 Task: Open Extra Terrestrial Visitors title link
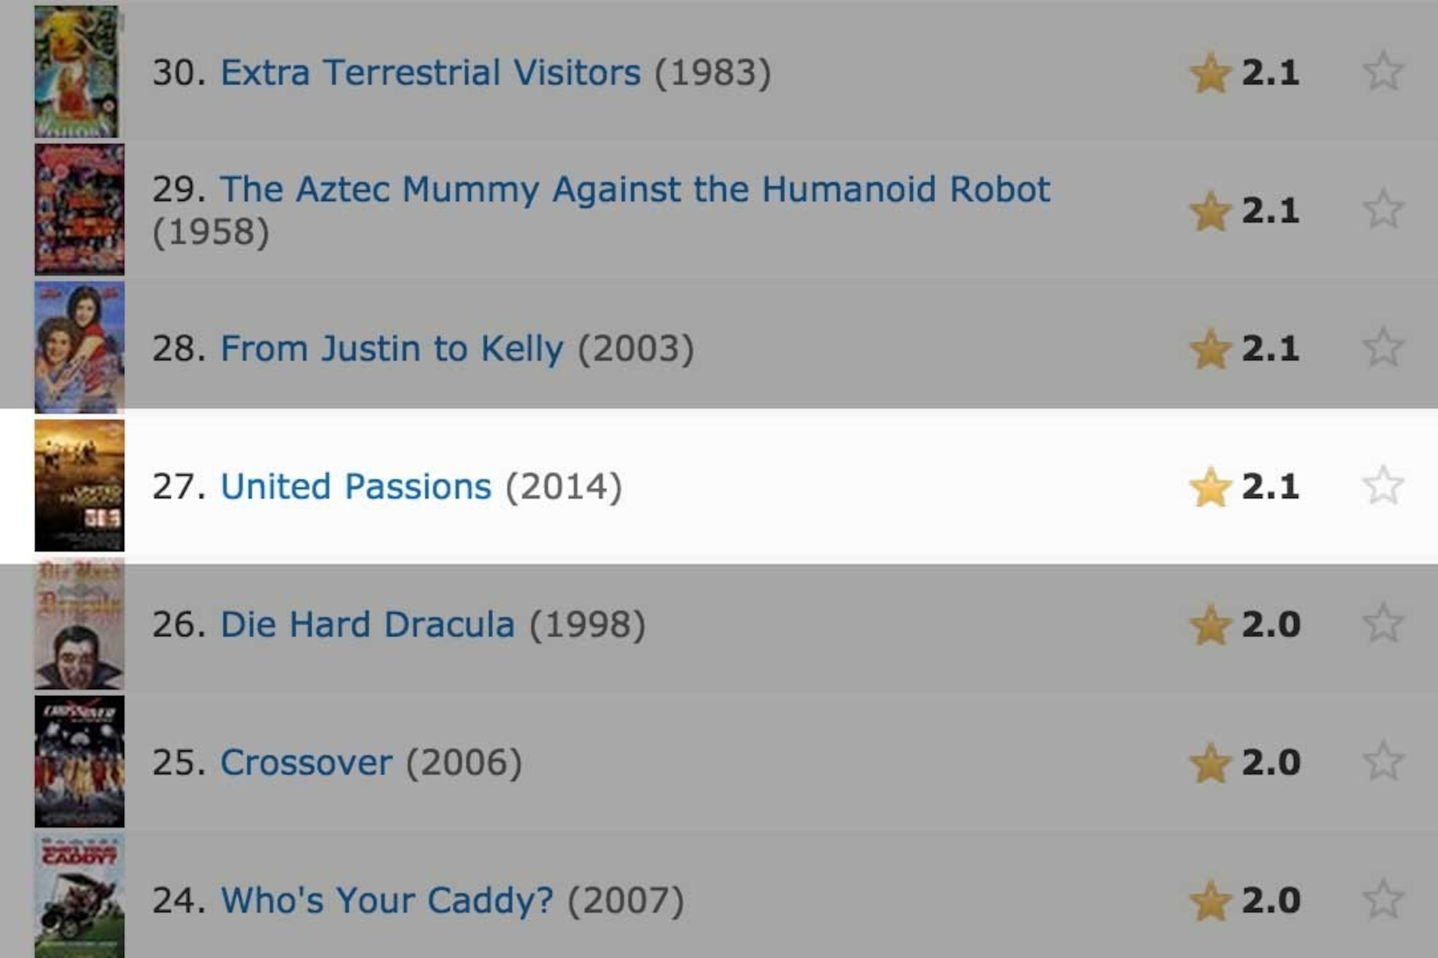(x=430, y=72)
